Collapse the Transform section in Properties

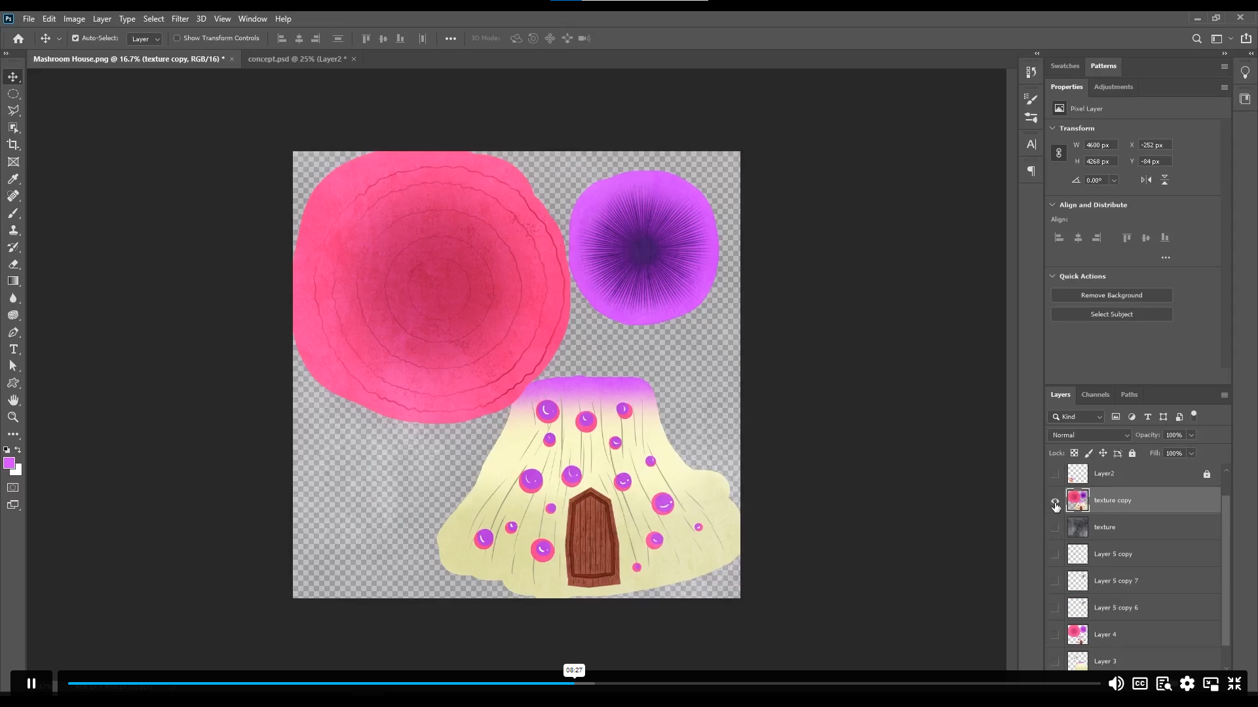click(1052, 128)
